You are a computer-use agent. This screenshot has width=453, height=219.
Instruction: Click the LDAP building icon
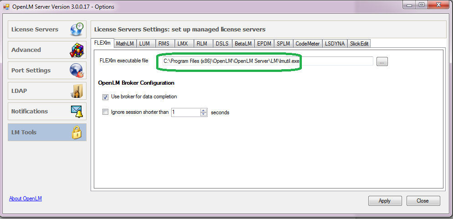pos(77,91)
